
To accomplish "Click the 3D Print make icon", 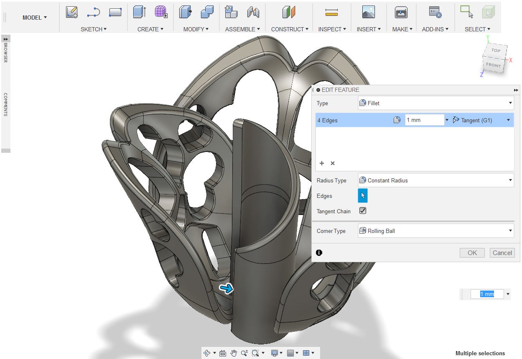I will pyautogui.click(x=401, y=13).
